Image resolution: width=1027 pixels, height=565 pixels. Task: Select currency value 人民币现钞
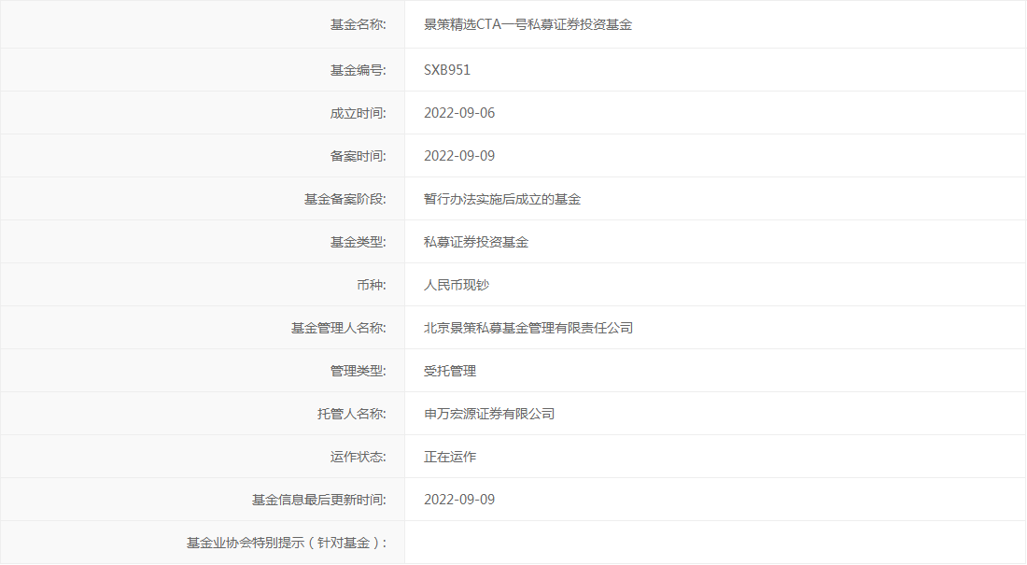456,284
